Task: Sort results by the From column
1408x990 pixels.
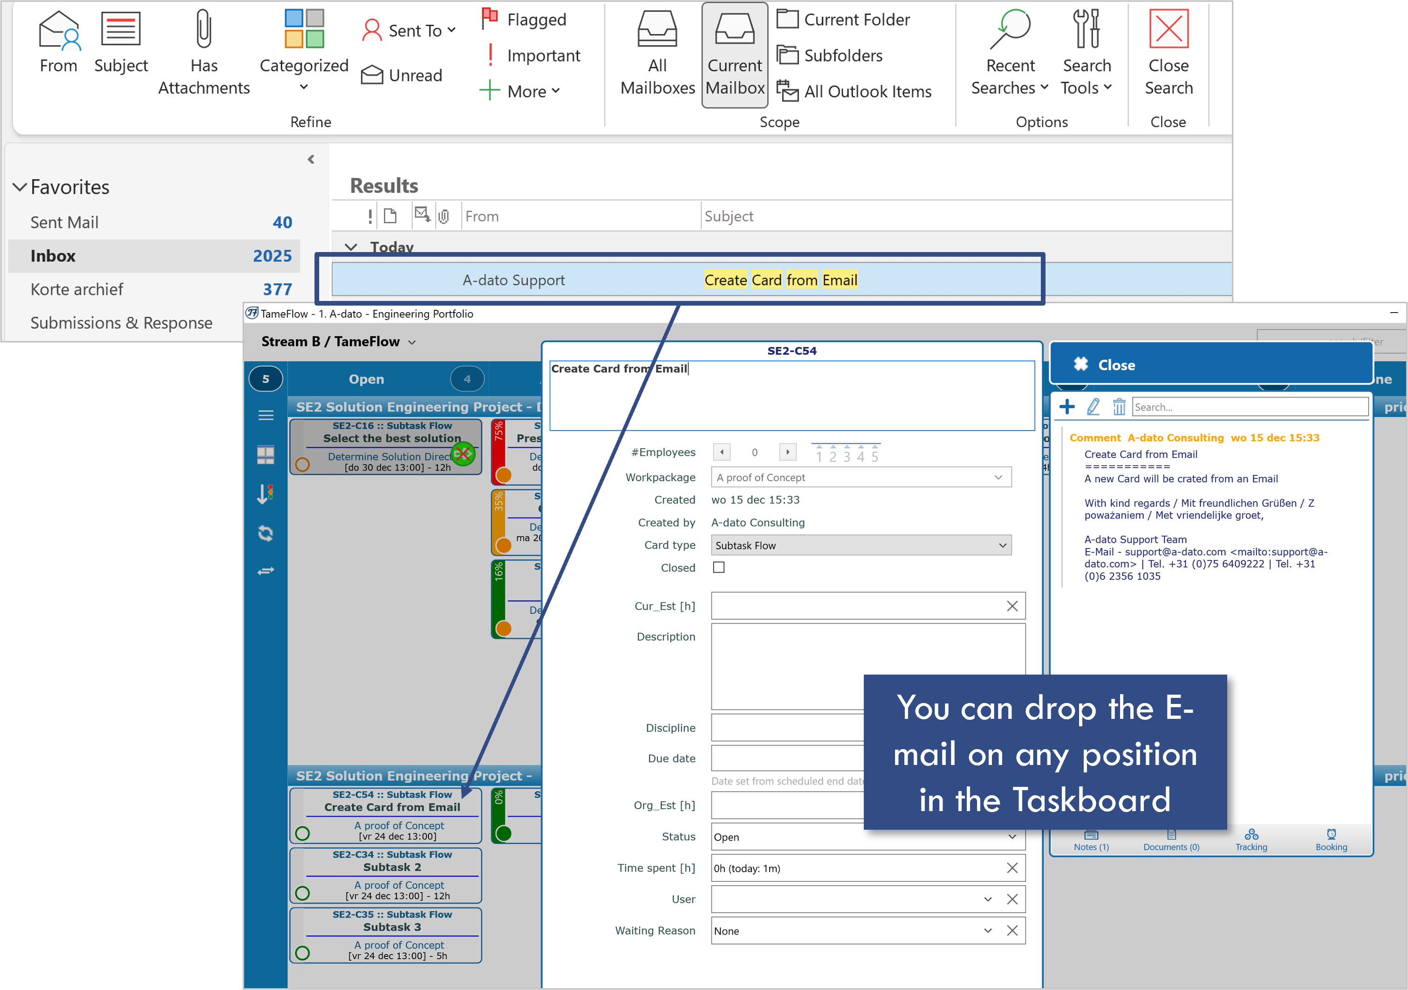Action: click(580, 216)
